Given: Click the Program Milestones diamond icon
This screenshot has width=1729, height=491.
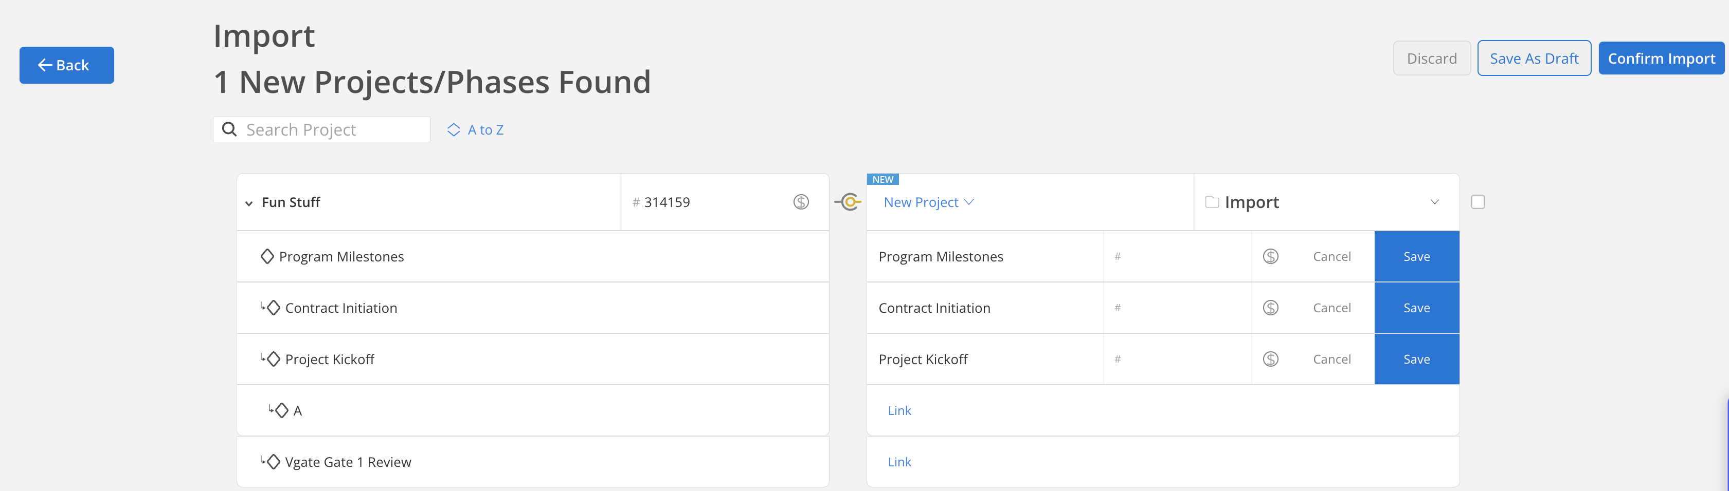Looking at the screenshot, I should pyautogui.click(x=267, y=256).
